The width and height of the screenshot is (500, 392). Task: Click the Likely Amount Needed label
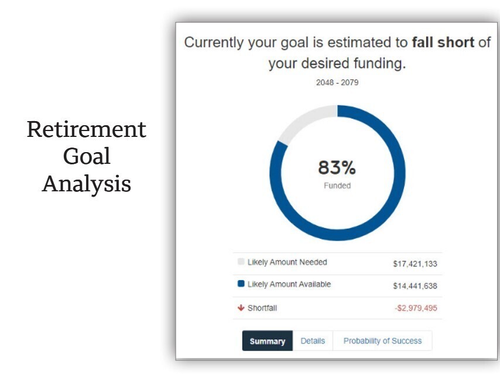tap(287, 262)
